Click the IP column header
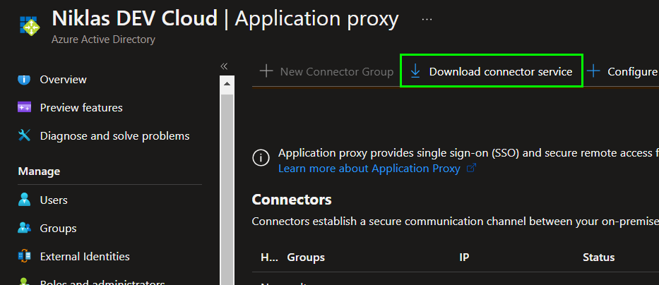The image size is (659, 285). click(x=464, y=257)
